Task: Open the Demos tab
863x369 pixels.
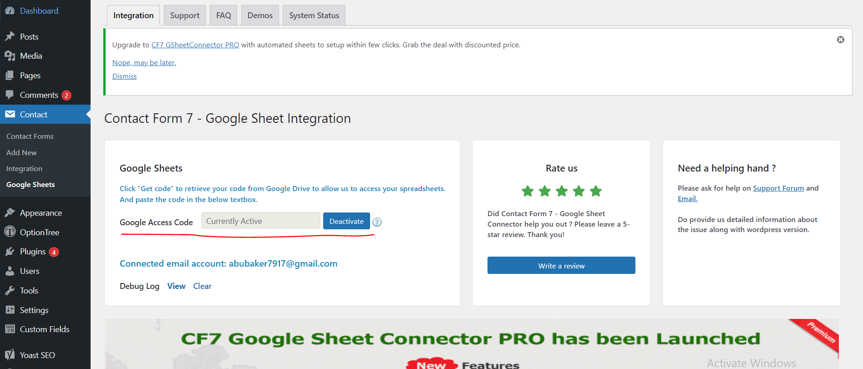Action: (260, 15)
